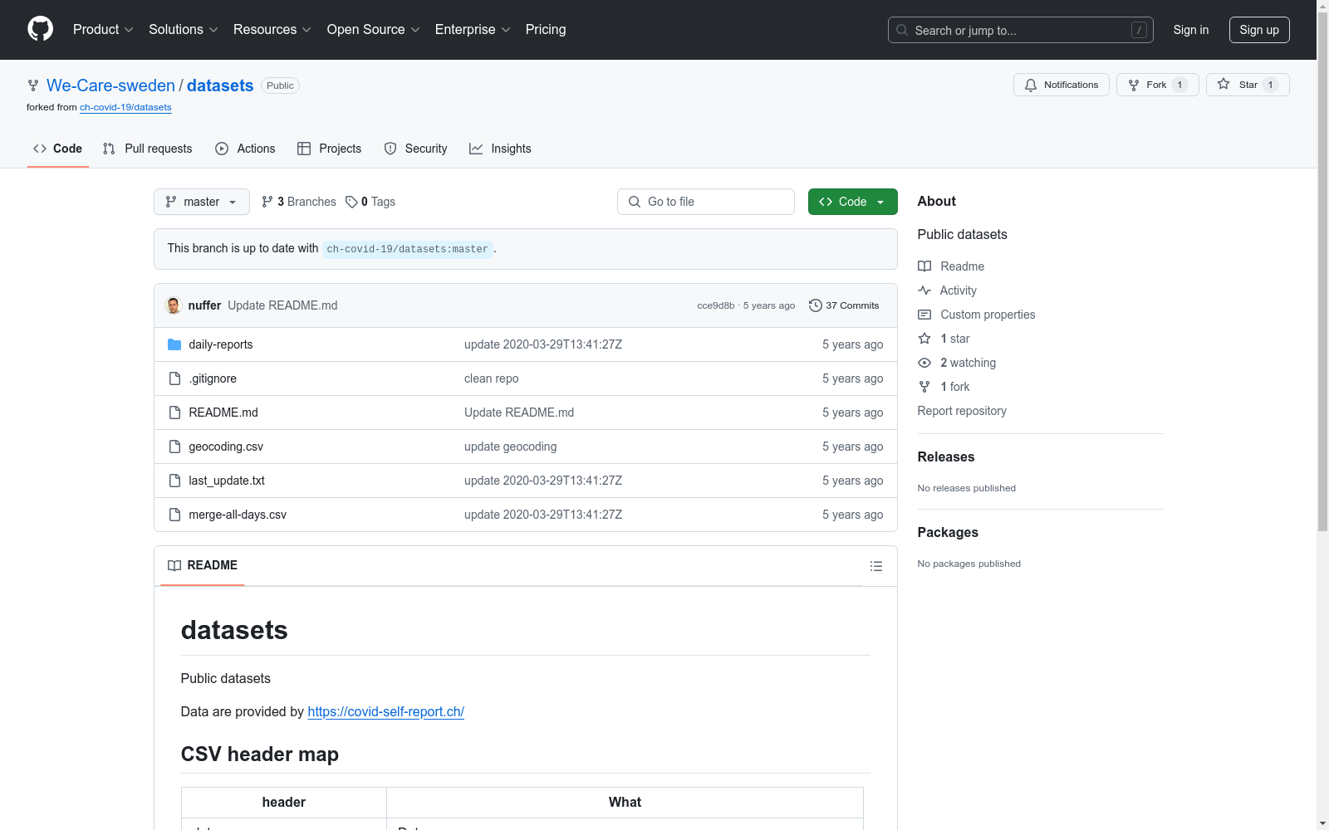The width and height of the screenshot is (1329, 830).
Task: Open the Actions tab
Action: point(245,149)
